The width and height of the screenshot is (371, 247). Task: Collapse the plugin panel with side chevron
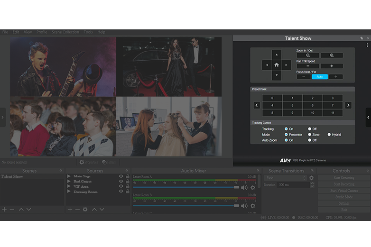[x=368, y=117]
